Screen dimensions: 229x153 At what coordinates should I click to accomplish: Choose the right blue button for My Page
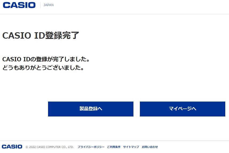coord(183,109)
